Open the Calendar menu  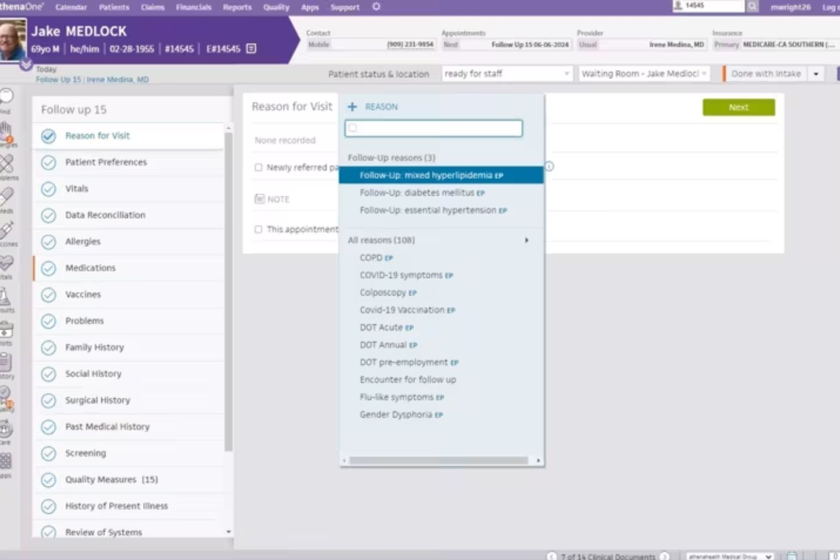point(71,7)
